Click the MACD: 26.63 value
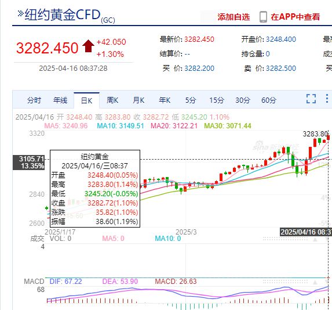Image resolution: width=332 pixels, height=310 pixels. tap(176, 282)
